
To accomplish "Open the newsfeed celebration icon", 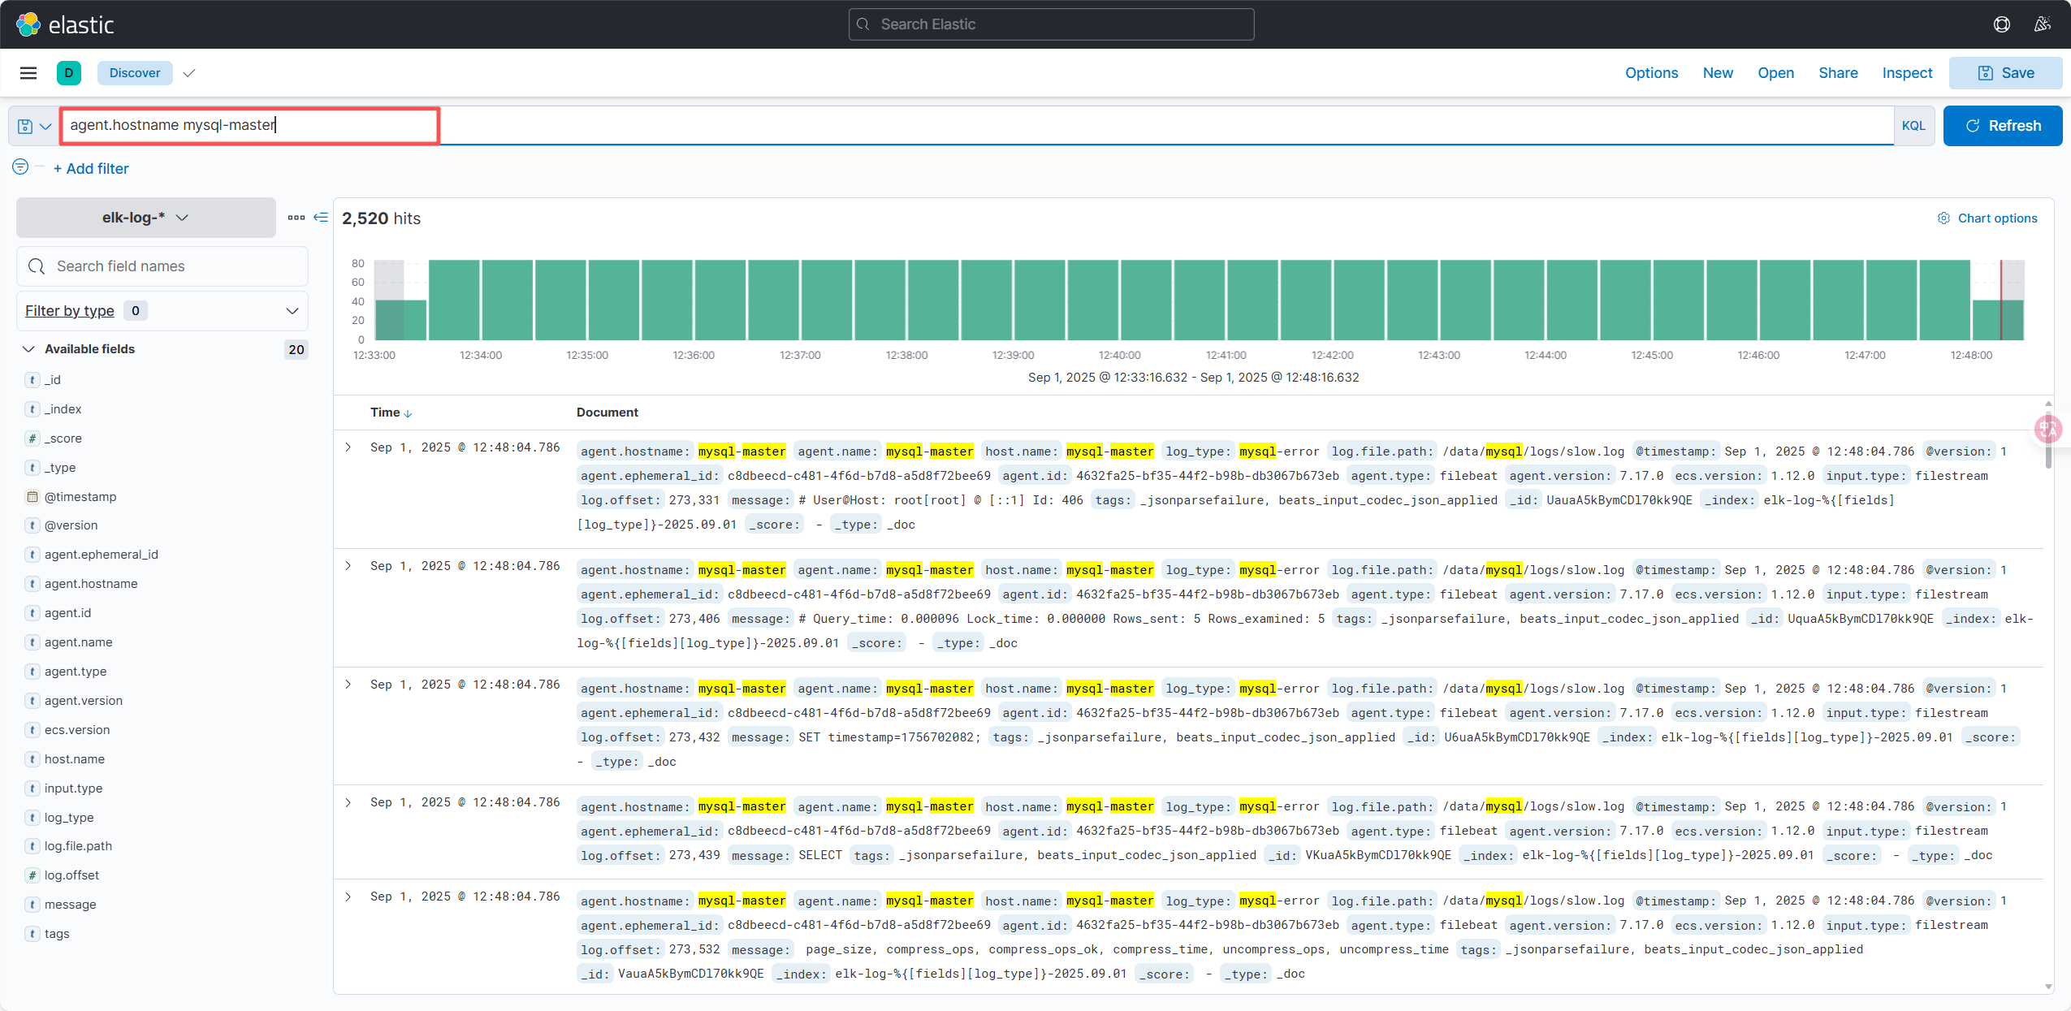I will [x=2043, y=24].
